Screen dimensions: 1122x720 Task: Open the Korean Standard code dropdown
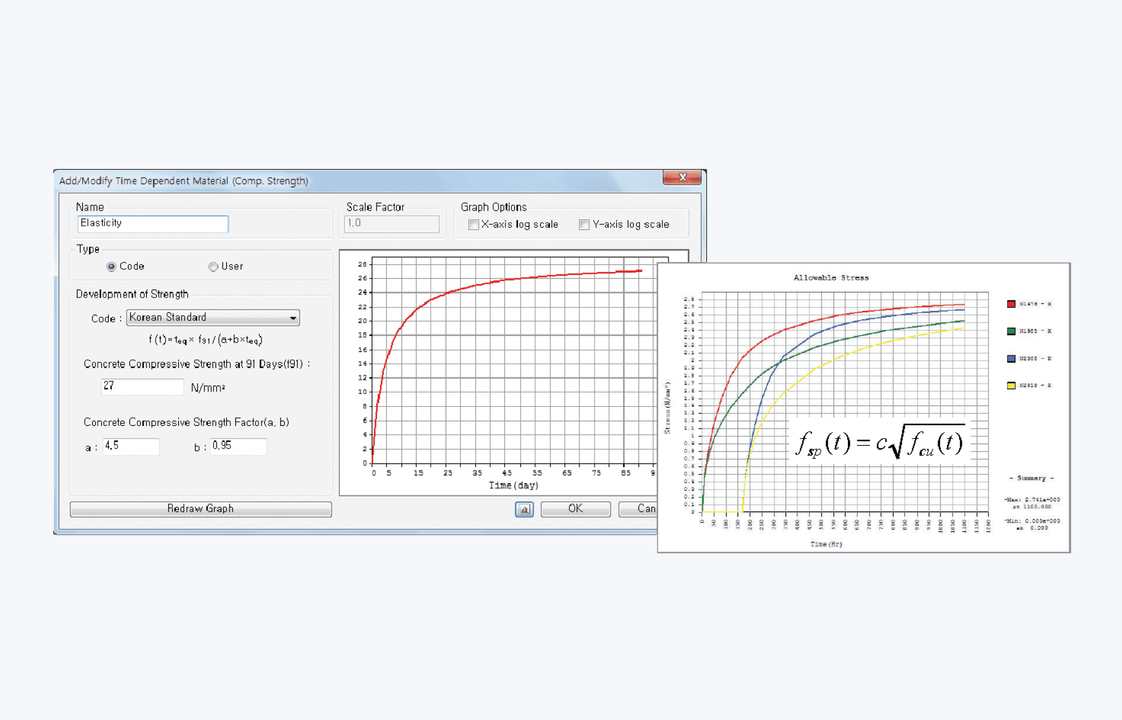click(213, 318)
